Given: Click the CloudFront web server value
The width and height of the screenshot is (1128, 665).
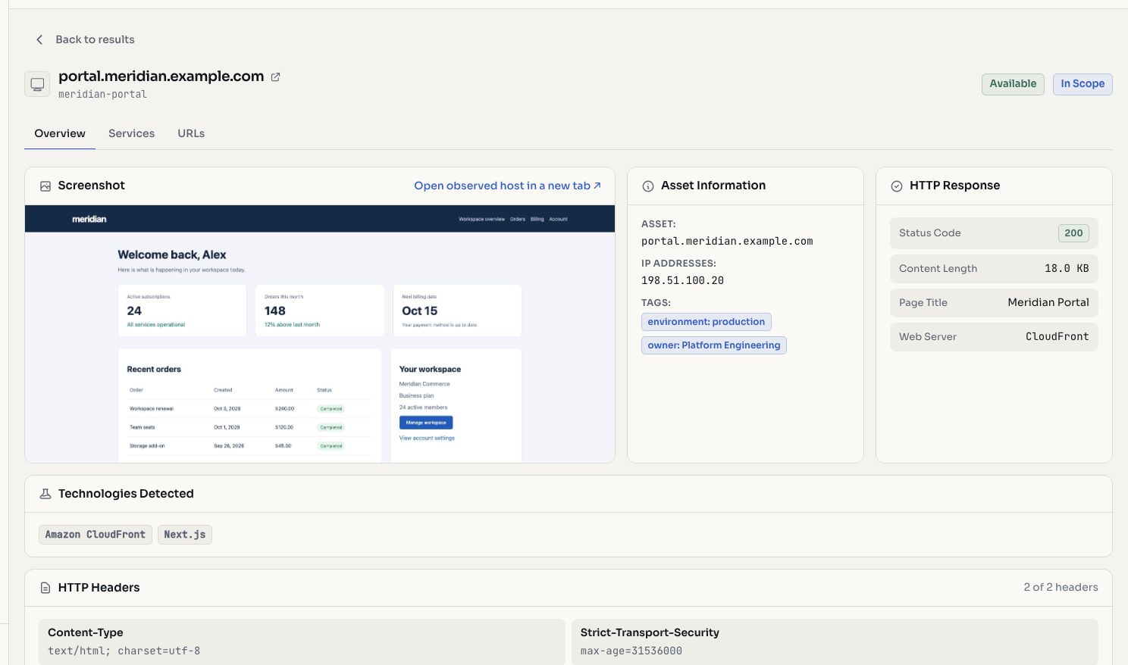Looking at the screenshot, I should click(1057, 336).
